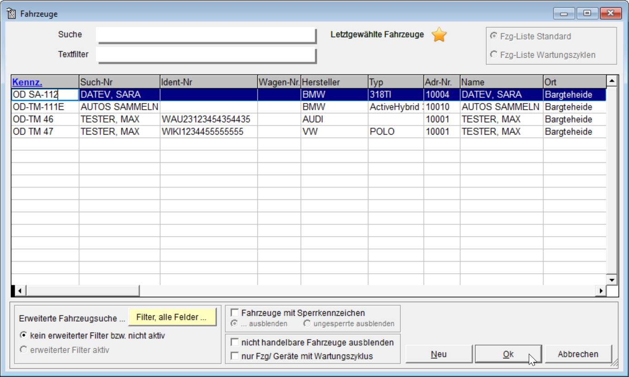Click Ident-Nr WIKI1234455555555
629x377 pixels.
point(209,132)
